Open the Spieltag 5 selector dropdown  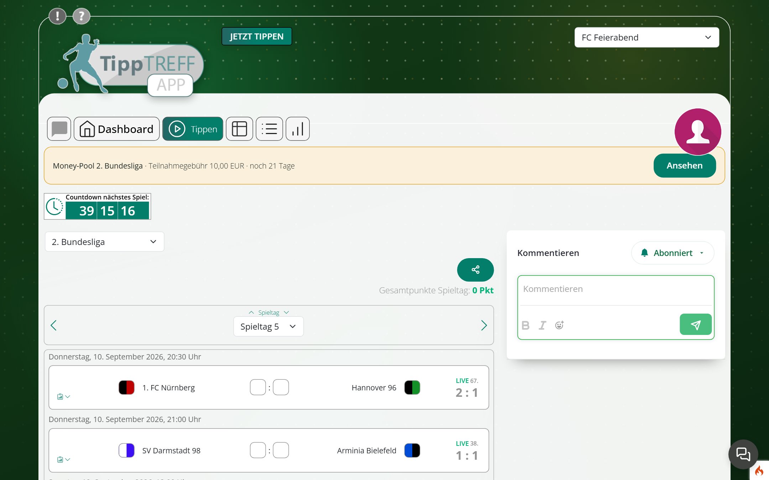(268, 326)
